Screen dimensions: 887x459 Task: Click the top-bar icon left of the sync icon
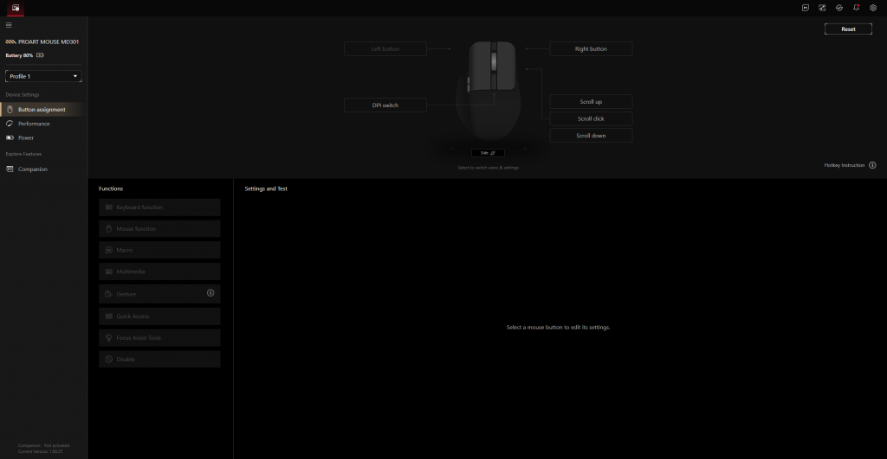point(822,8)
